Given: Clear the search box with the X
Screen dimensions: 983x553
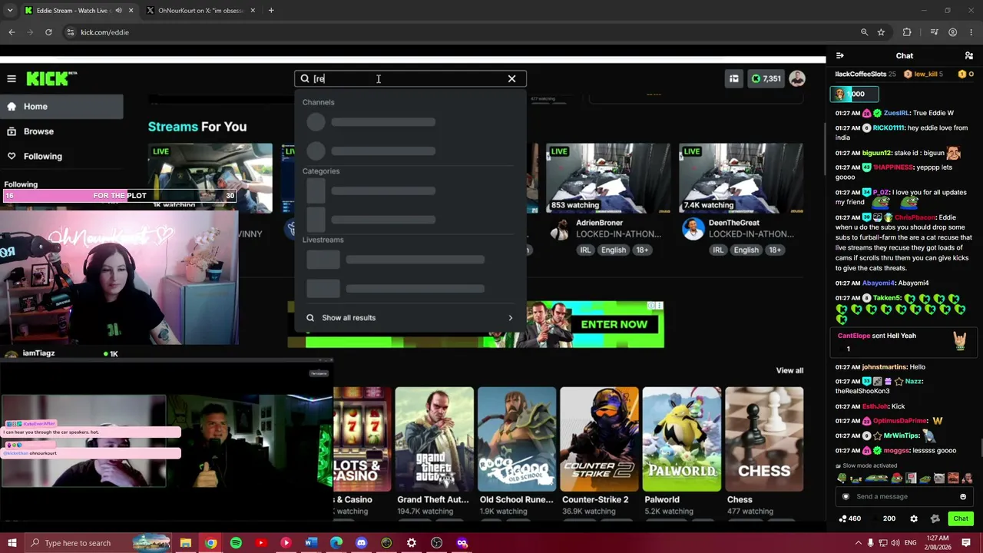Looking at the screenshot, I should point(511,78).
